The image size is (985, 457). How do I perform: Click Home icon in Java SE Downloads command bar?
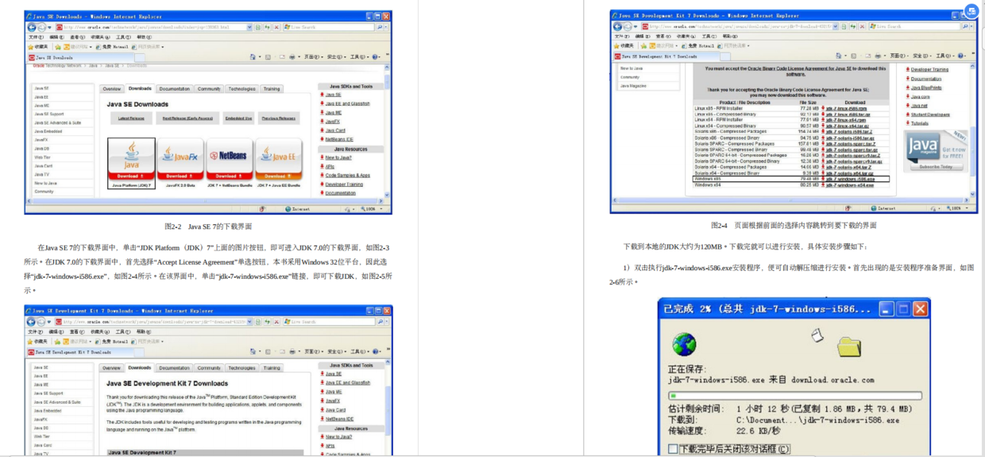(x=253, y=57)
